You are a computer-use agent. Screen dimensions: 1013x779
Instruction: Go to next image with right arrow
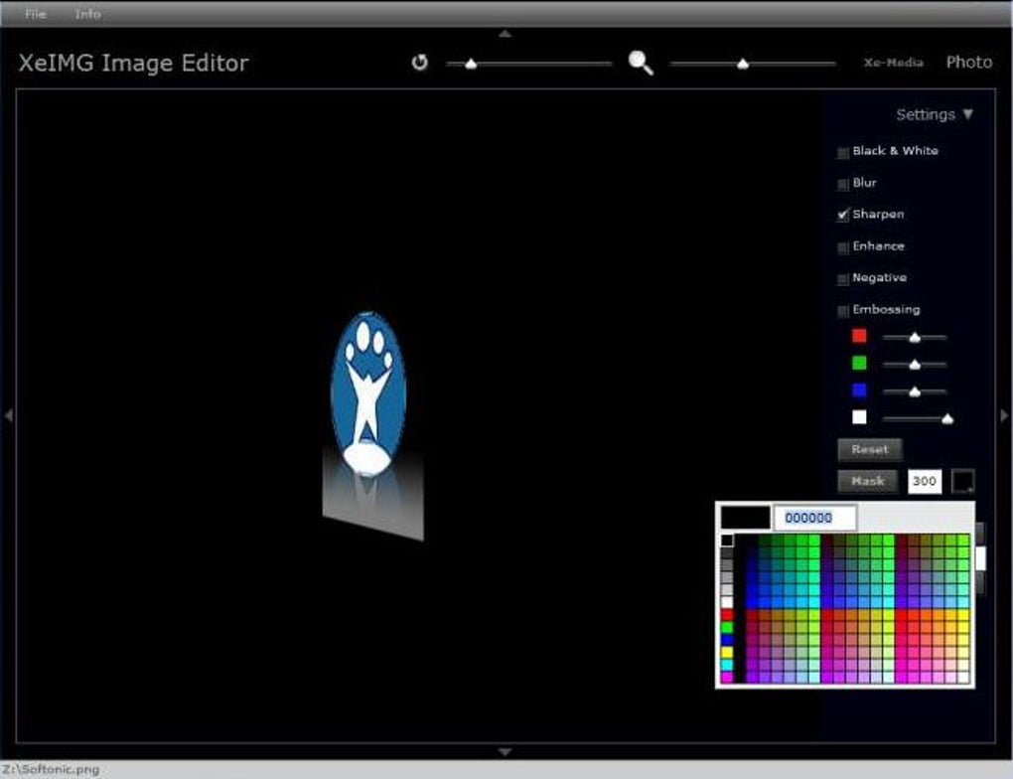1005,415
